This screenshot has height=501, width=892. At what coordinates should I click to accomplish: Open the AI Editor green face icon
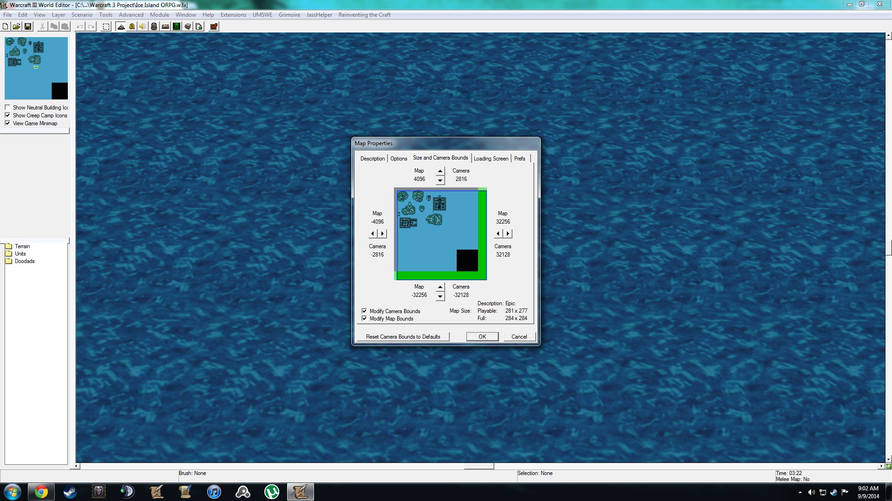pos(177,26)
